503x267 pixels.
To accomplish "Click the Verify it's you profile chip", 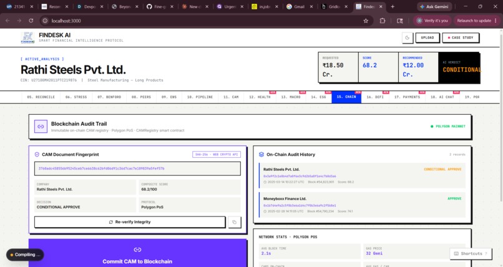I will [x=432, y=21].
